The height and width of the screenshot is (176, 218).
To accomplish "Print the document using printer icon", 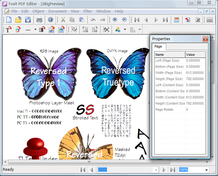I will 39,20.
